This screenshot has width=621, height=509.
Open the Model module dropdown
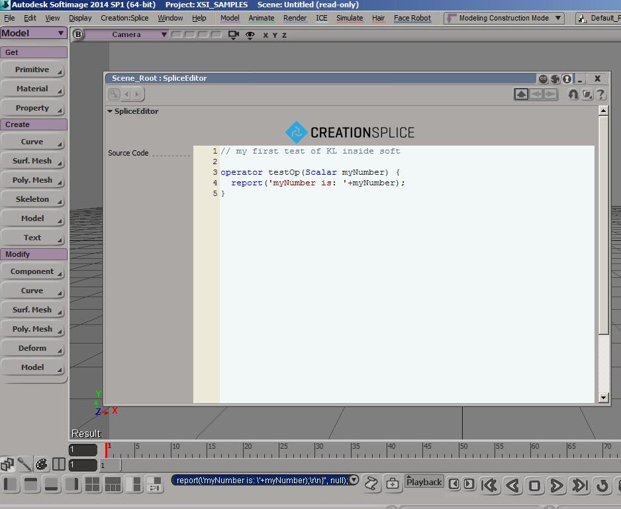pos(34,33)
